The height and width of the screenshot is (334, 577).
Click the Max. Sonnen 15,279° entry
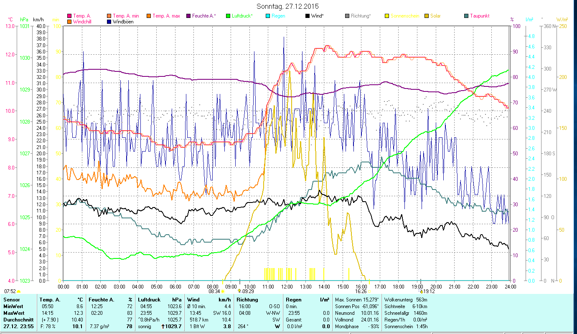pos(357,299)
